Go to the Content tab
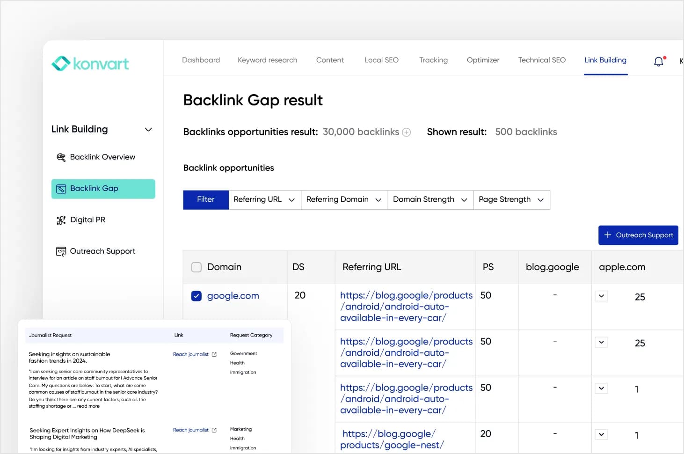Viewport: 684px width, 454px height. 330,60
